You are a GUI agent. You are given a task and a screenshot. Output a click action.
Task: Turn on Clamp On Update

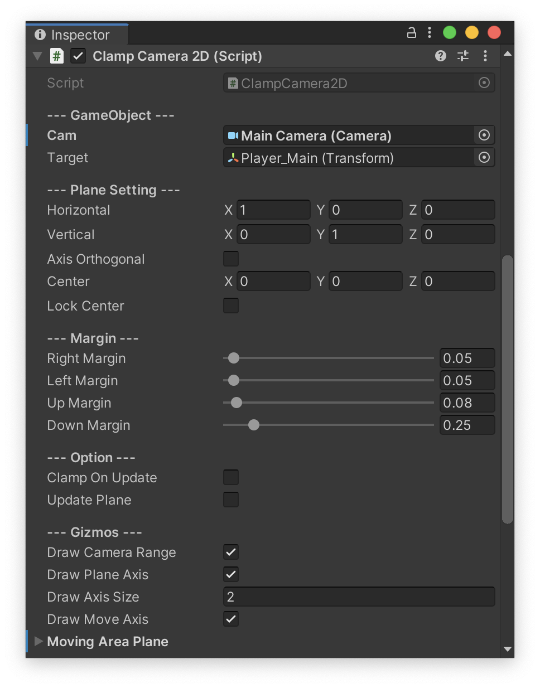click(231, 477)
